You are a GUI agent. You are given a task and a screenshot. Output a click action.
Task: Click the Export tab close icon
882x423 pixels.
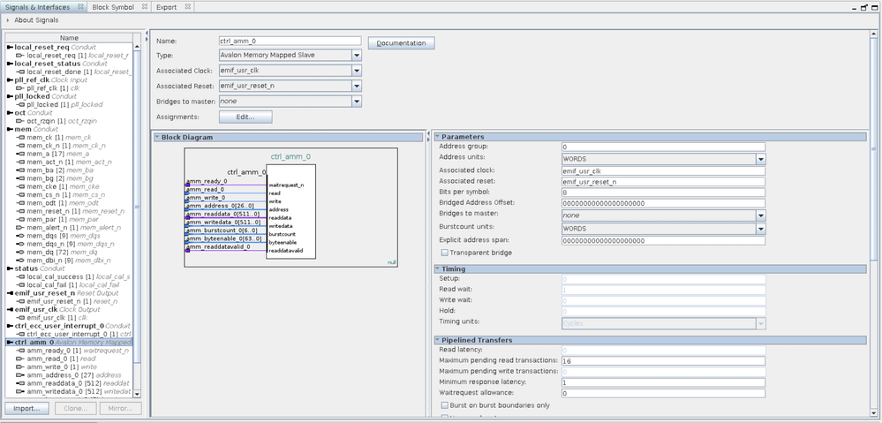[185, 7]
